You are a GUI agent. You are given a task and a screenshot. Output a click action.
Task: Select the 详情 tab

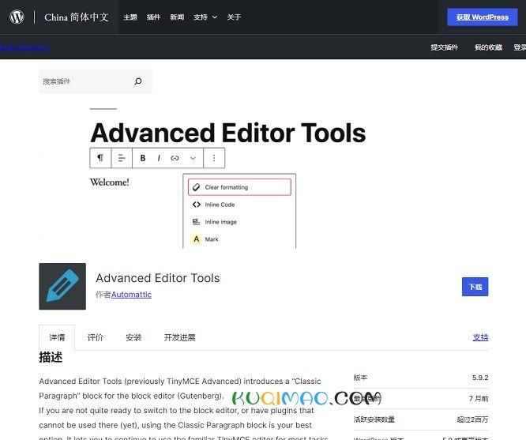coord(57,337)
